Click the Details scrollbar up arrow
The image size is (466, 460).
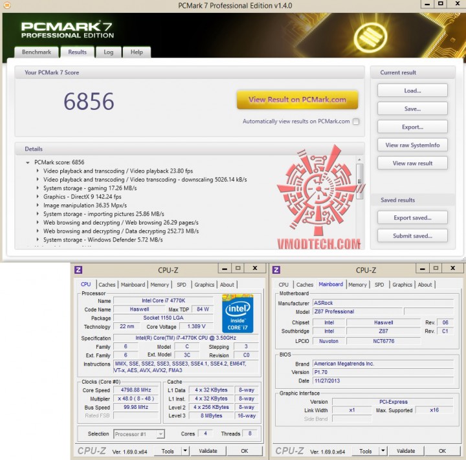point(359,160)
